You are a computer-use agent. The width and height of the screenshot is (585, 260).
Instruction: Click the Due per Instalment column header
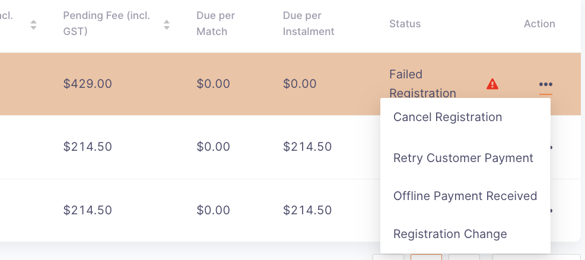click(x=309, y=24)
